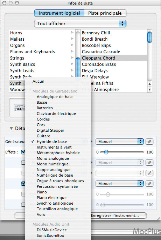Open the Générateur preset editor pencil button
This screenshot has width=161, height=240.
(x=149, y=142)
